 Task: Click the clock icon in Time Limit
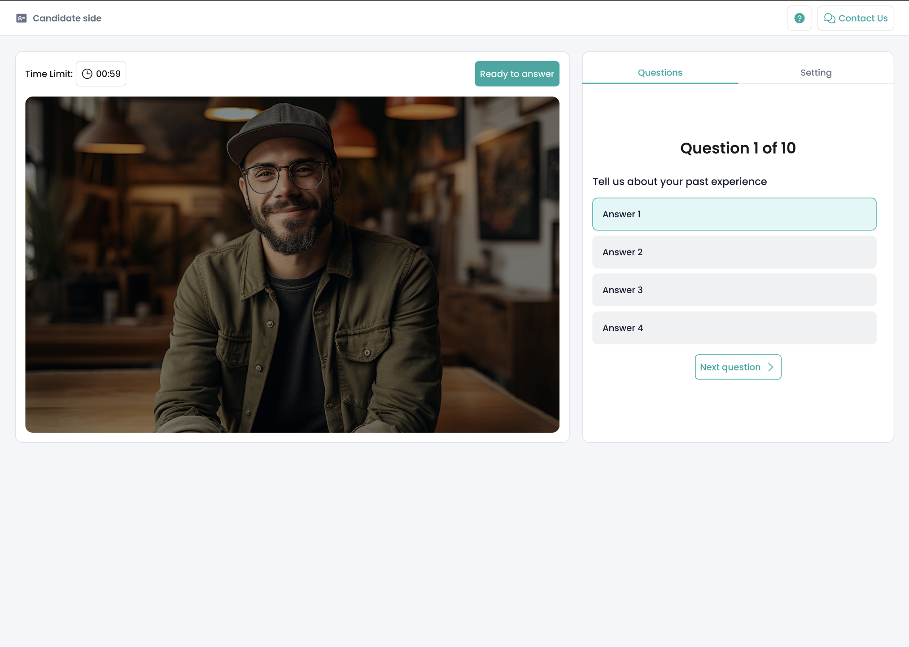tap(87, 74)
